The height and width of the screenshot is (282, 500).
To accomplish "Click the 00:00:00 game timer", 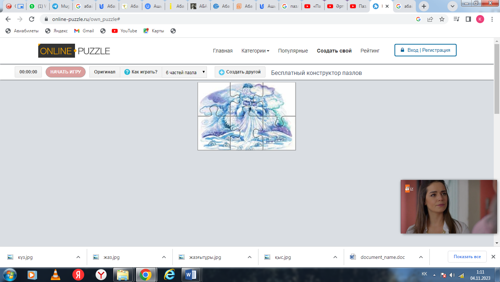I will click(28, 72).
